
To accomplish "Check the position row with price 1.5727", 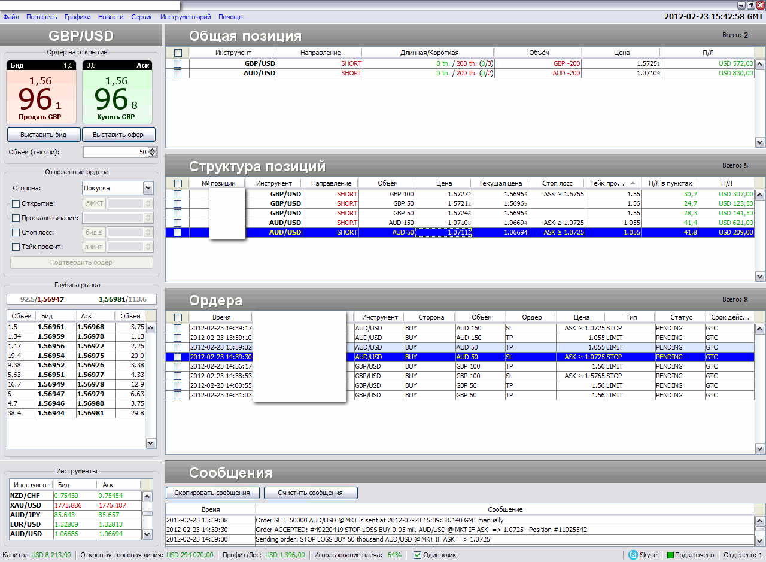I will [177, 194].
